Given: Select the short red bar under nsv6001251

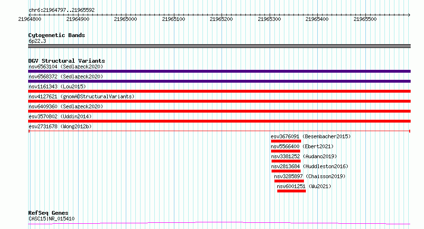Looking at the screenshot, I should click(x=292, y=191).
